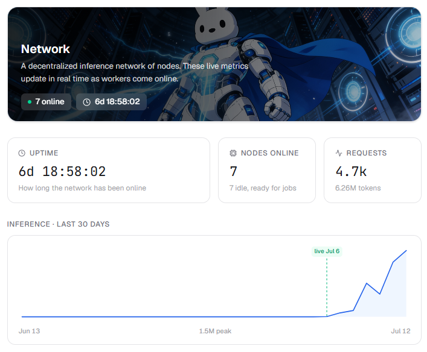The height and width of the screenshot is (352, 427).
Task: Click the 'Jul 12' chart axis label
Action: [400, 331]
